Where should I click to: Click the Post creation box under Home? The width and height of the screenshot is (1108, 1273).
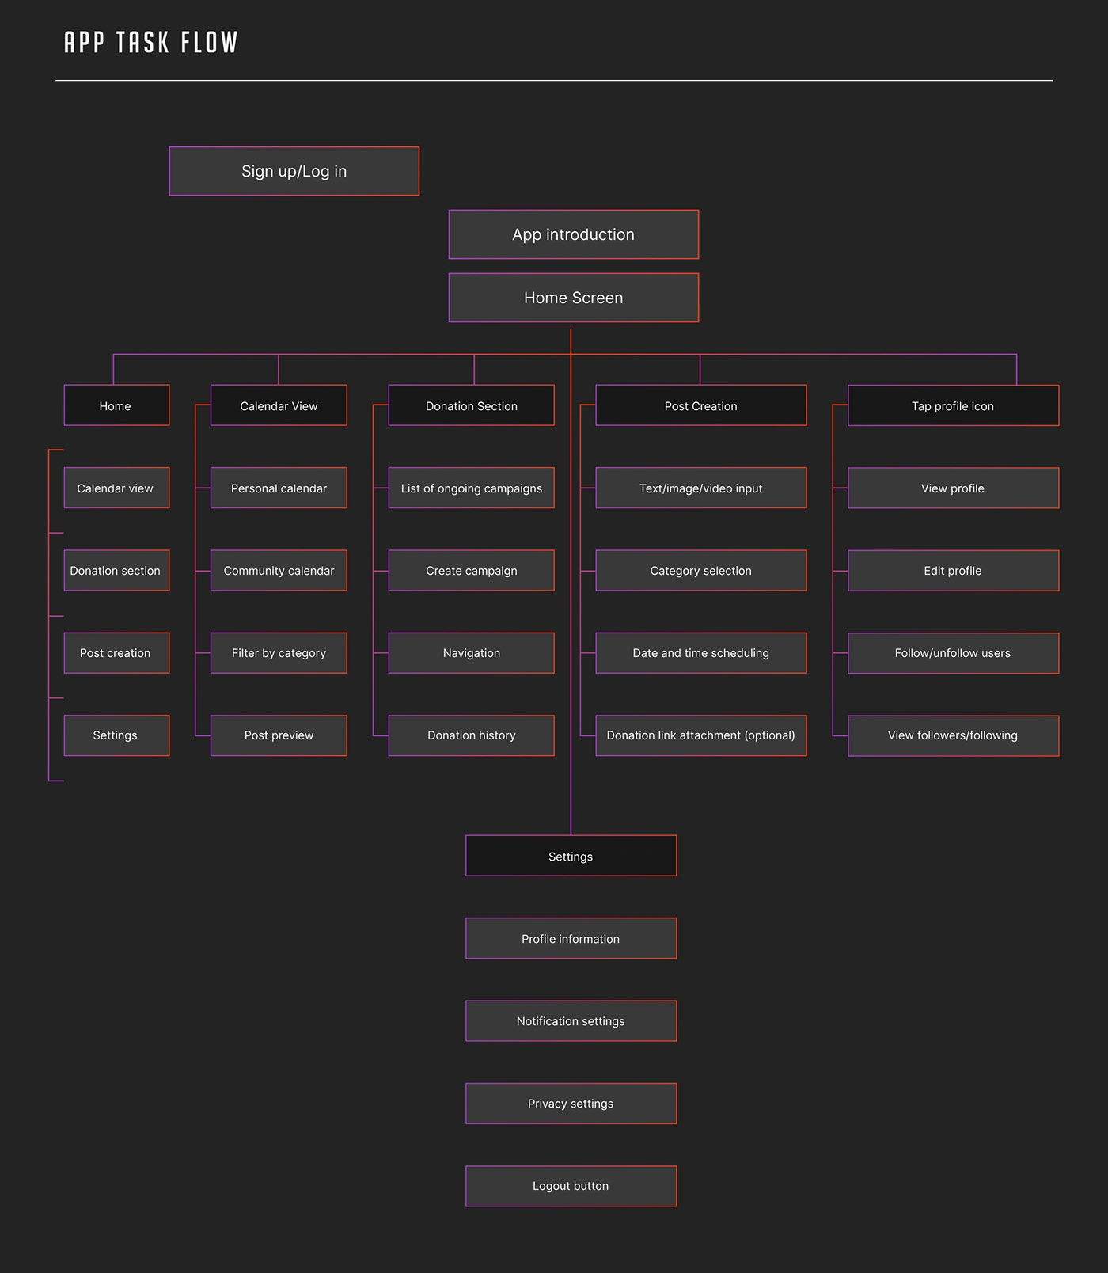(116, 652)
